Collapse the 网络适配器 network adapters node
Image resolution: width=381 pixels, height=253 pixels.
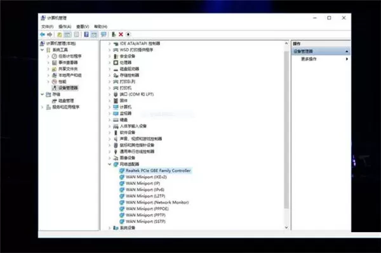click(x=110, y=164)
